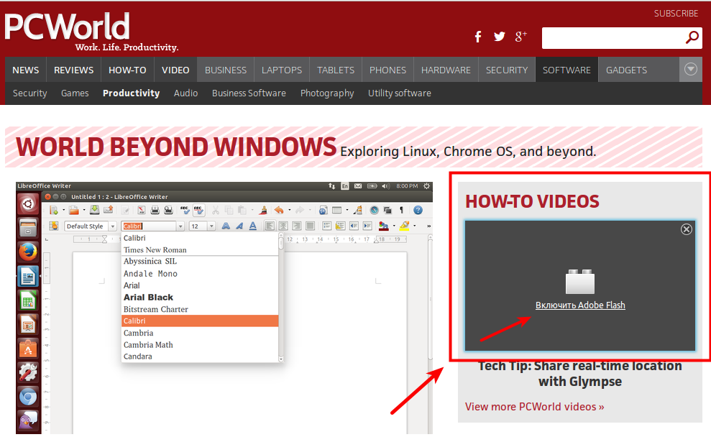The image size is (711, 437).
Task: Expand the Undo history dropdown arrow
Action: (289, 210)
